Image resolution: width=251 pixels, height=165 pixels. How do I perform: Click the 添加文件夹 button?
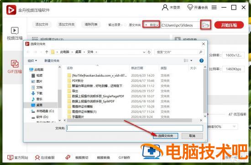tap(67, 25)
